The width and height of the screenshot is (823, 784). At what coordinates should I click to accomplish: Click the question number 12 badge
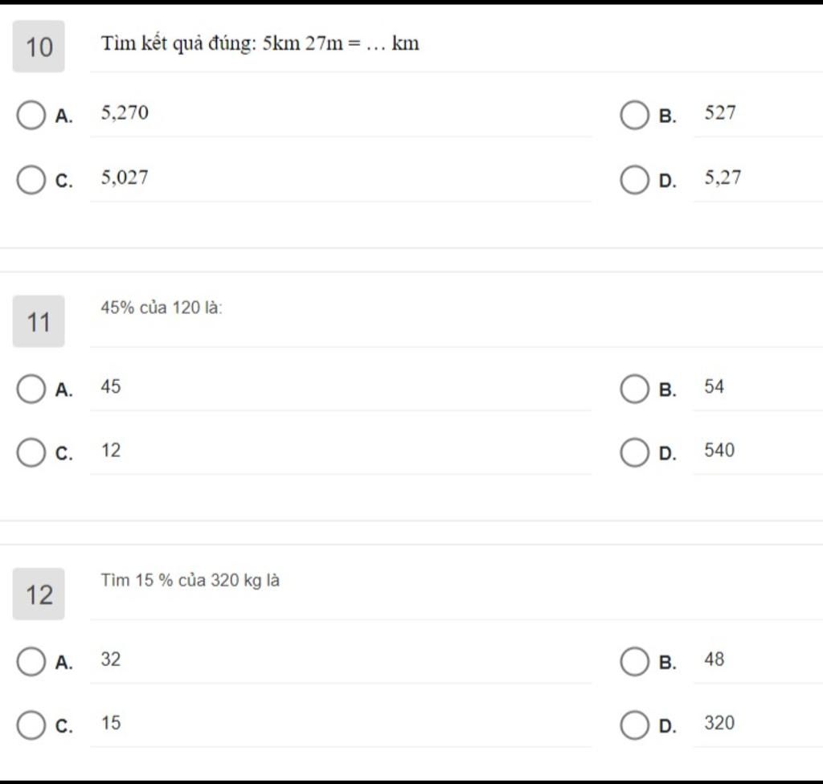39,594
